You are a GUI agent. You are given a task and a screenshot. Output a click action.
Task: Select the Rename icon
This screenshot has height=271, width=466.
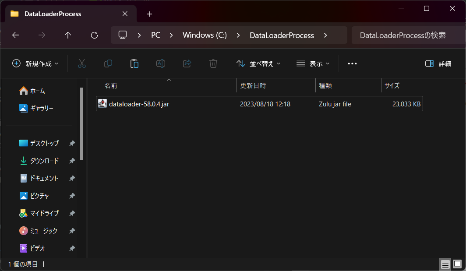(x=161, y=63)
